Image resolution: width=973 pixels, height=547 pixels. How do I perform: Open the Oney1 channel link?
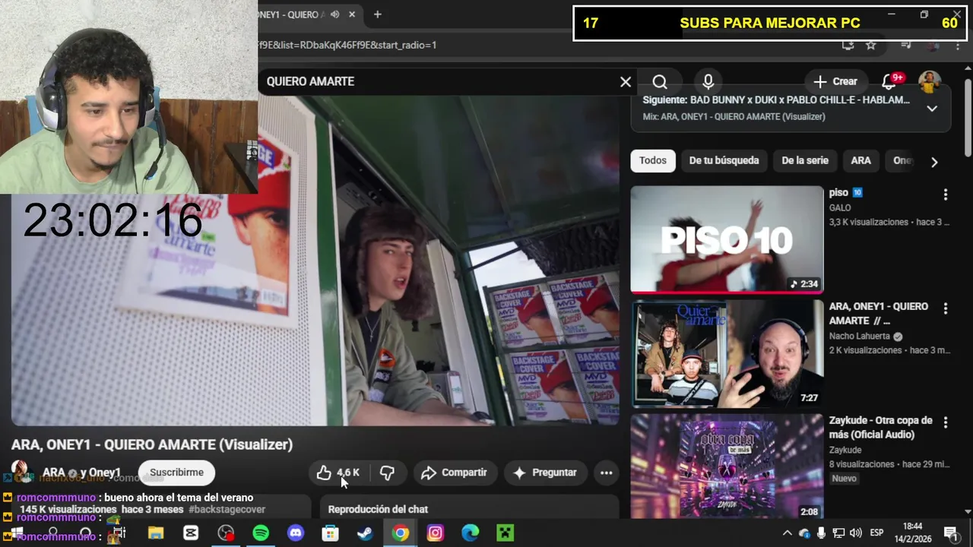coord(105,473)
